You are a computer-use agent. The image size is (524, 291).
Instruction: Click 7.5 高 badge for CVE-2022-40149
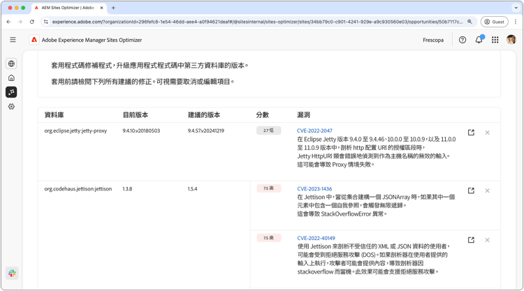[269, 237]
